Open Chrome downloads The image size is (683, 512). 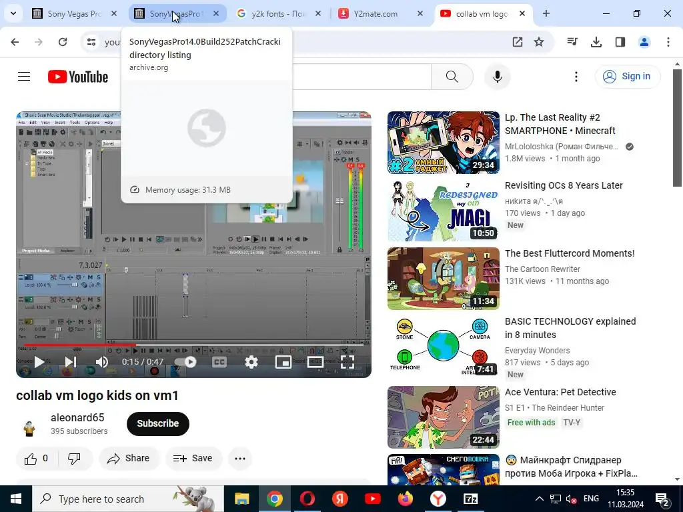coord(596,42)
